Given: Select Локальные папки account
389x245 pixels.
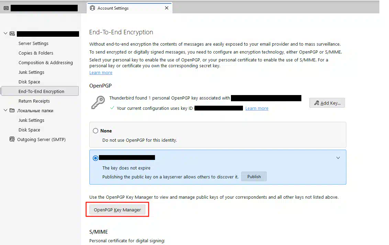Looking at the screenshot, I should click(35, 111).
